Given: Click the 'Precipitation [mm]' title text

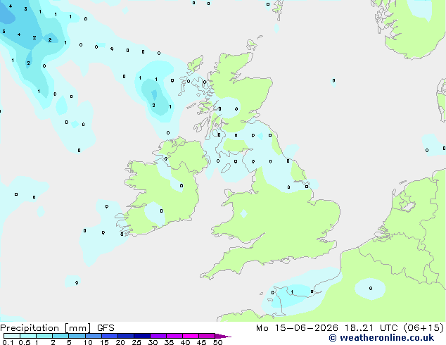Looking at the screenshot, I should click(46, 328).
